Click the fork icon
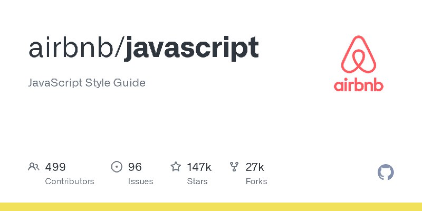This screenshot has height=211, width=422. click(234, 167)
